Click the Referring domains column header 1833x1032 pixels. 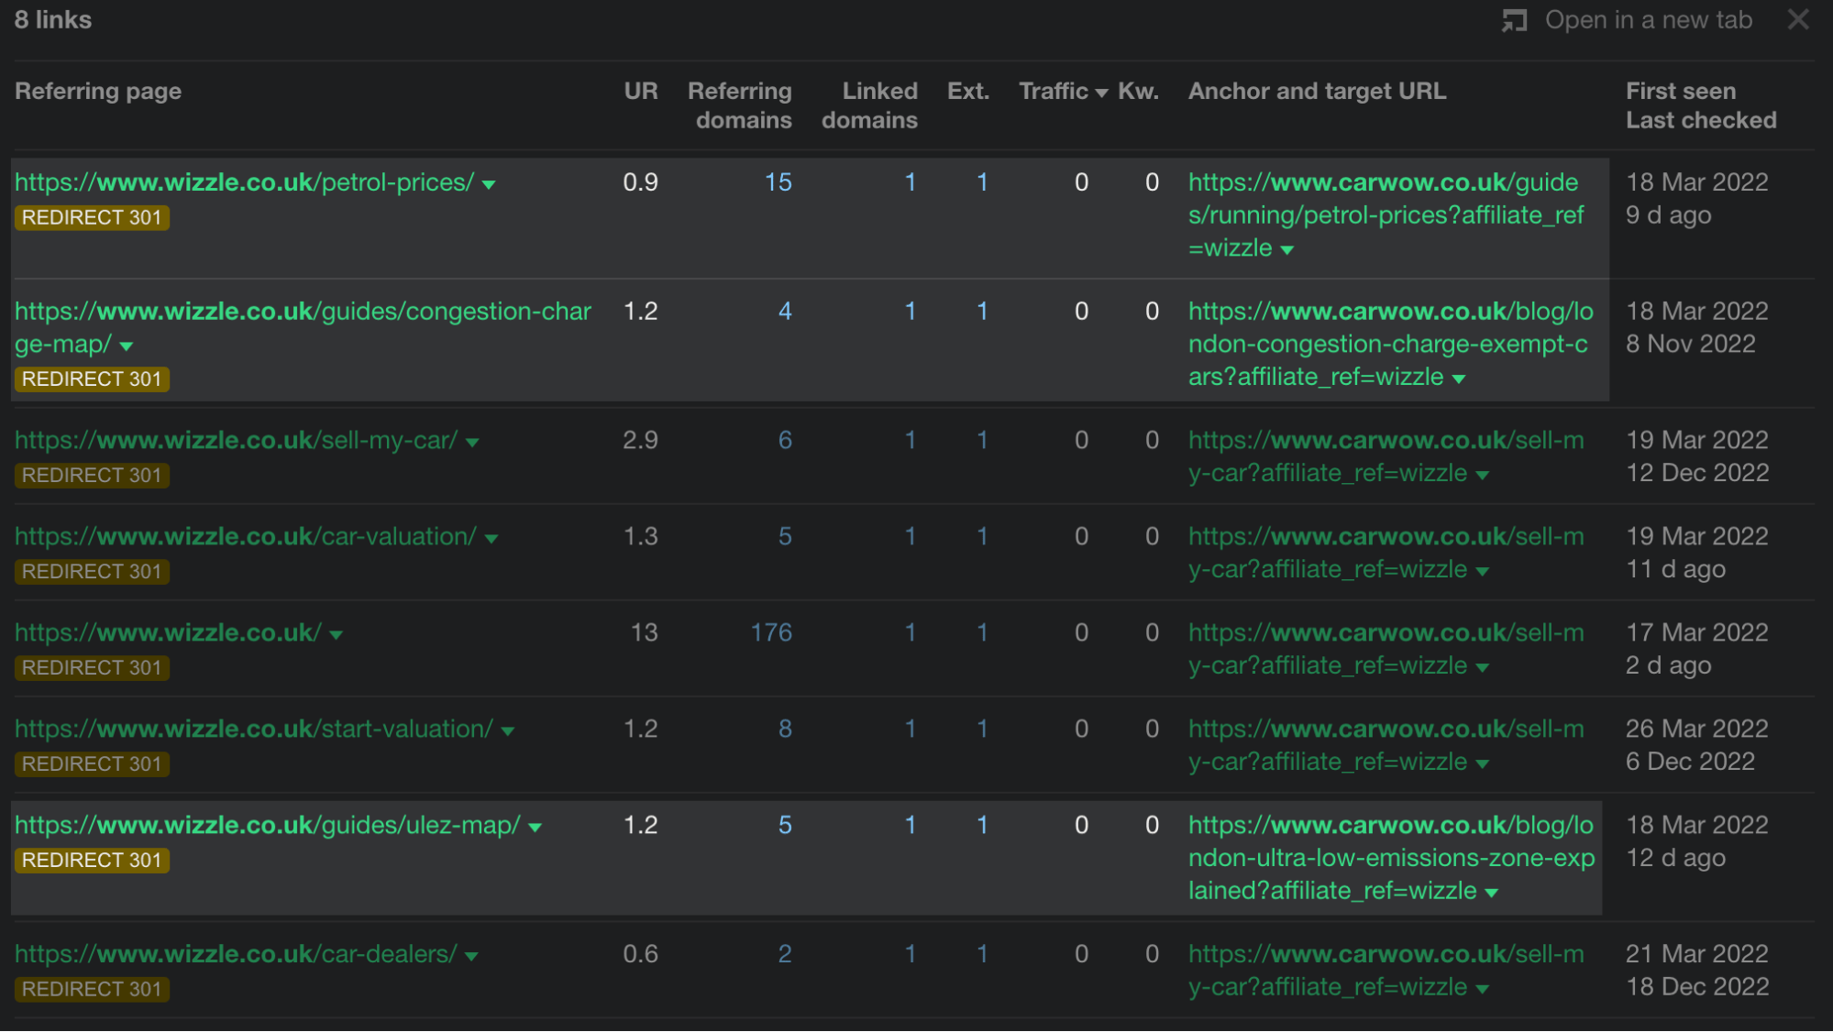[743, 105]
